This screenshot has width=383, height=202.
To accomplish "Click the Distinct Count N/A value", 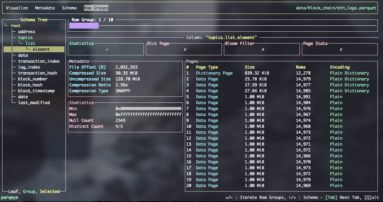I will [x=119, y=126].
